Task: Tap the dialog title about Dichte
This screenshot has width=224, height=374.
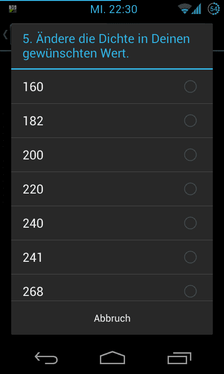Action: (x=106, y=46)
